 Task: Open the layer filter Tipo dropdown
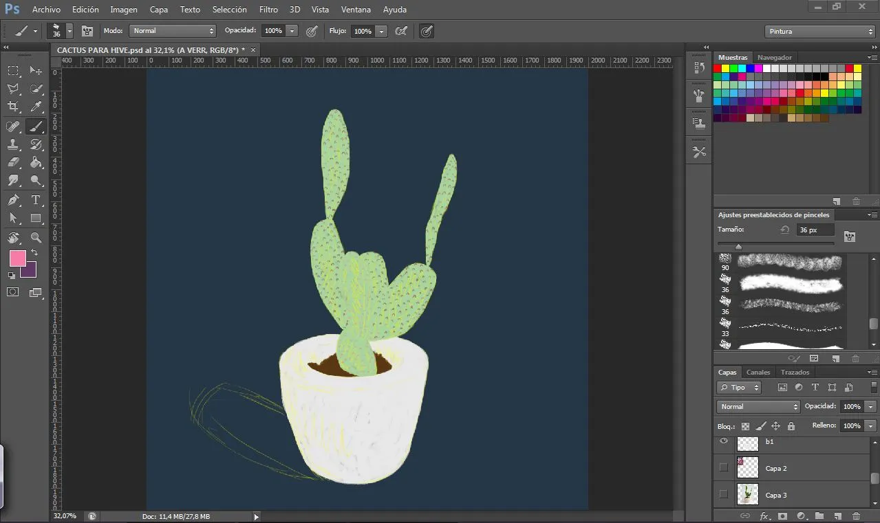739,388
